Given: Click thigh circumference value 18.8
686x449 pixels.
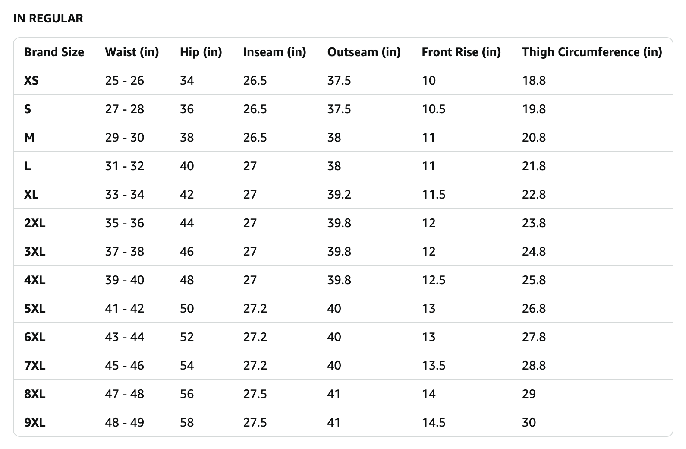Looking at the screenshot, I should coord(534,81).
